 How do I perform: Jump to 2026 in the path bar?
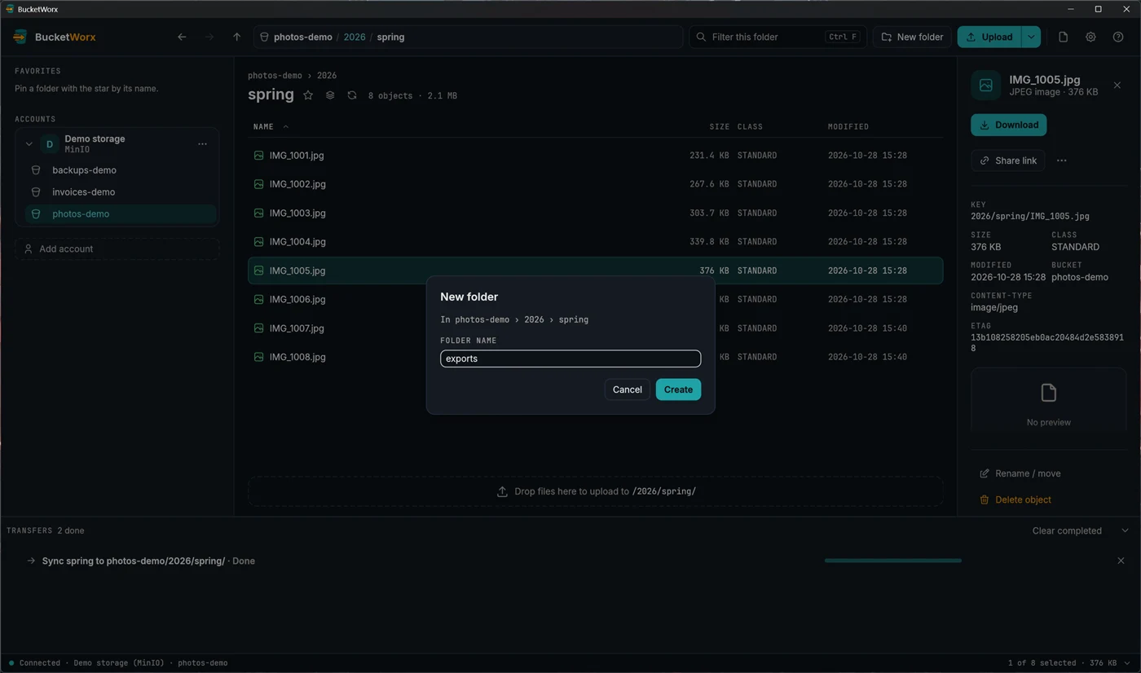click(355, 37)
